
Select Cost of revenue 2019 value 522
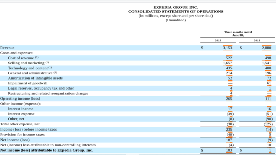[229, 58]
